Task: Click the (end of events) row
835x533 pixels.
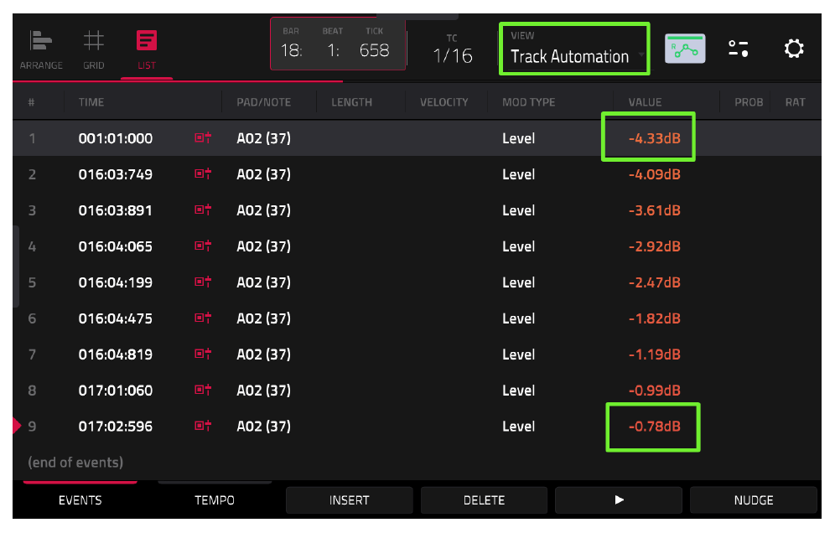Action: tap(75, 462)
